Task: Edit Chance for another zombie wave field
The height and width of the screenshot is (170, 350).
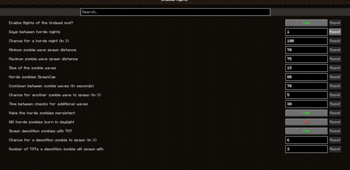Action: pyautogui.click(x=306, y=95)
